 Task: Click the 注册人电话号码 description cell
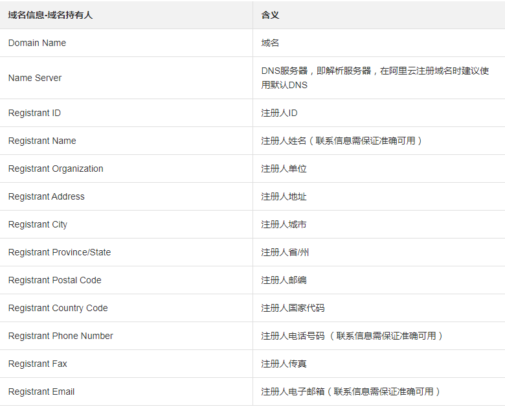(352, 336)
